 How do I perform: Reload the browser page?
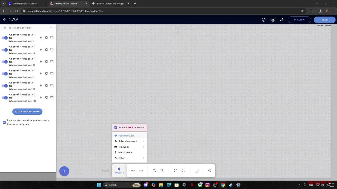click(16, 11)
